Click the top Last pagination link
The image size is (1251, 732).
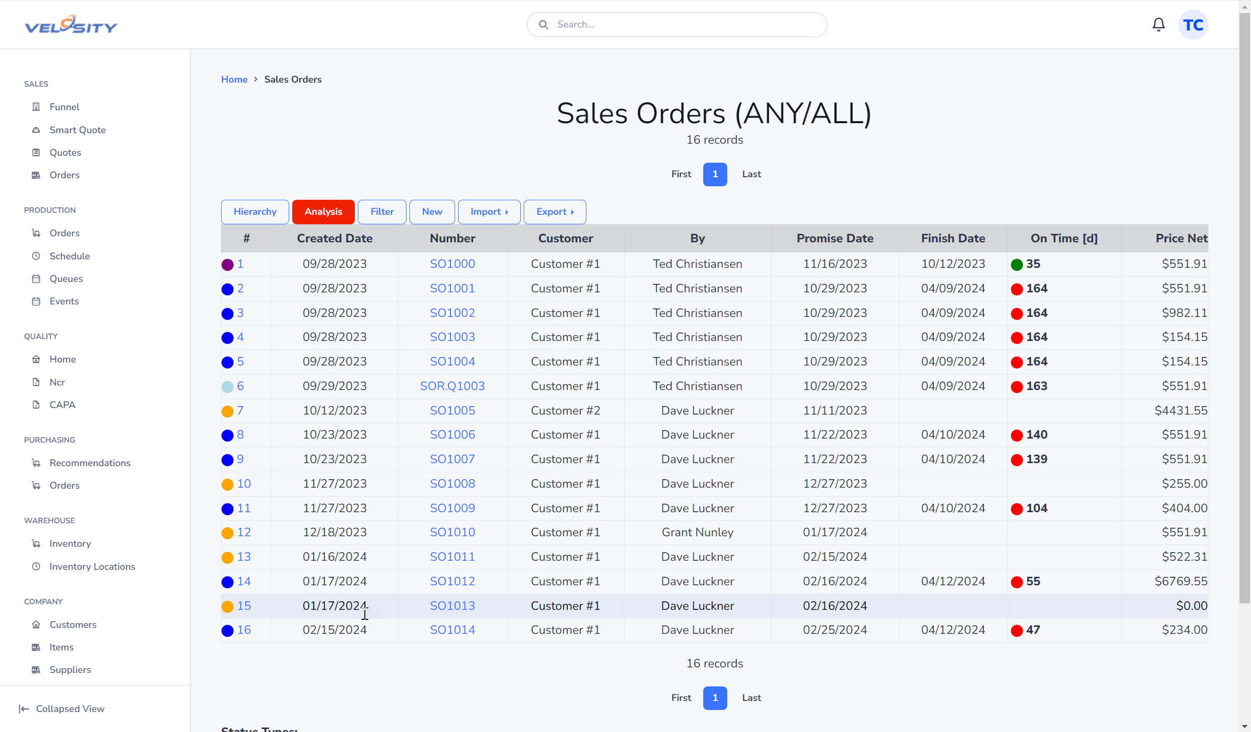click(x=751, y=174)
